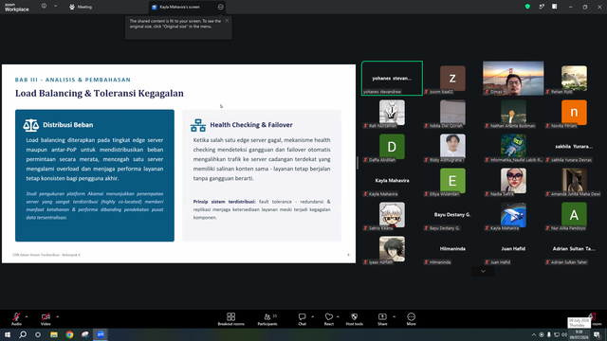The height and width of the screenshot is (341, 607).
Task: Select Juan Hafid's participant tile
Action: (x=513, y=248)
